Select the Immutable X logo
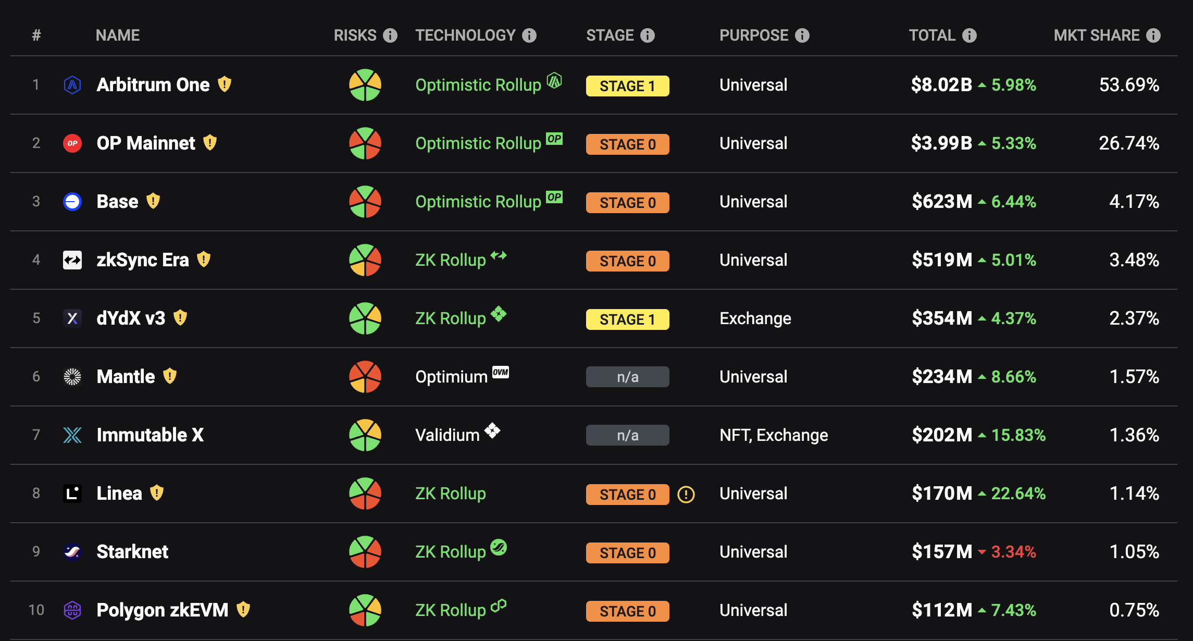Screen dimensions: 1193x641 72,435
